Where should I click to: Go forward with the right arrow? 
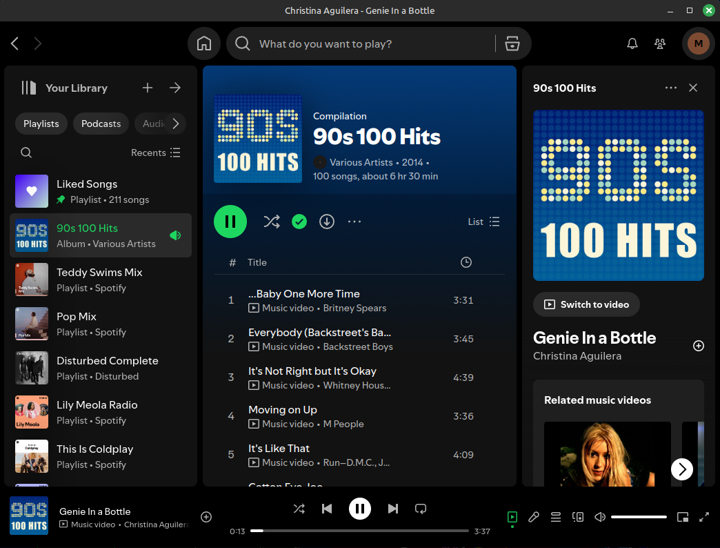click(x=38, y=43)
